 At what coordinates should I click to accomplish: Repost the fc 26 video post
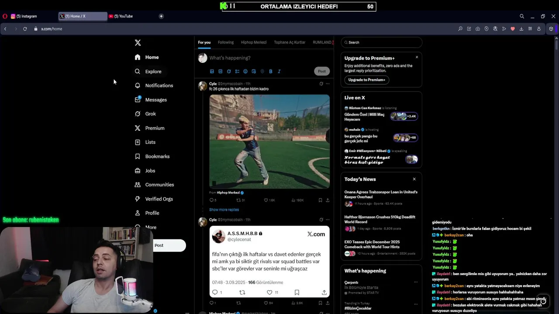coord(241,200)
